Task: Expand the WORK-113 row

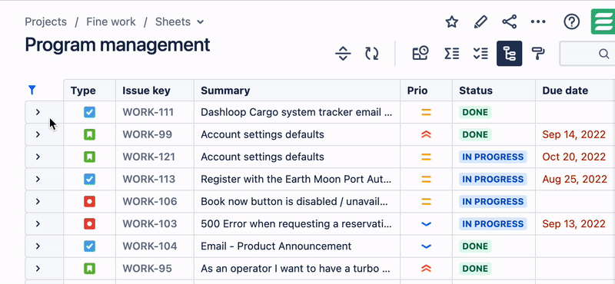Action: coord(38,180)
